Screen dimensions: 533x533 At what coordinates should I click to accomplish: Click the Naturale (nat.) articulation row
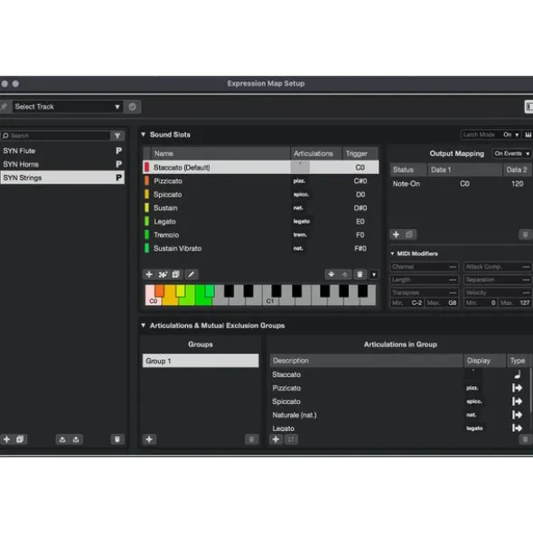400,415
